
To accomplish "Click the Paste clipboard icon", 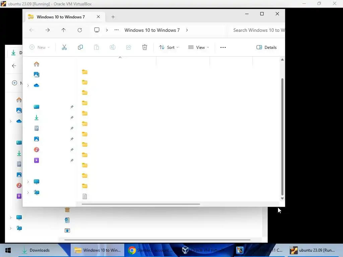I will [x=96, y=47].
